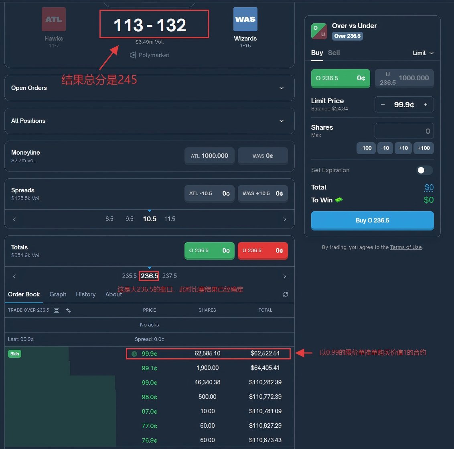
Task: Click the Over vs Under O/U icon
Action: coord(319,31)
